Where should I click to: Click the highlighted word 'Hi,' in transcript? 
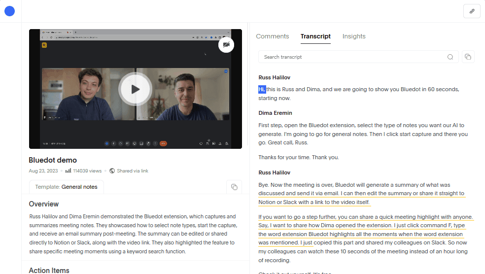click(x=262, y=89)
